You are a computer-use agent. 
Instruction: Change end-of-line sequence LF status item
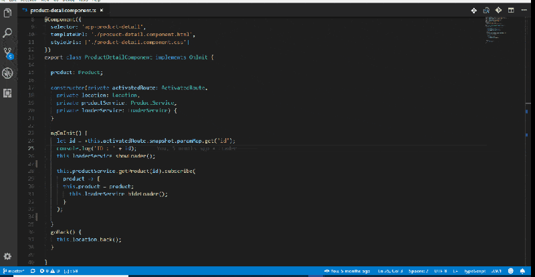(x=455, y=271)
